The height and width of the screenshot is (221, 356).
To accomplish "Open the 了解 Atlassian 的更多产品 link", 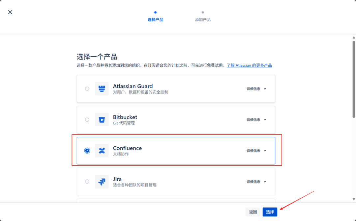I will [250, 65].
